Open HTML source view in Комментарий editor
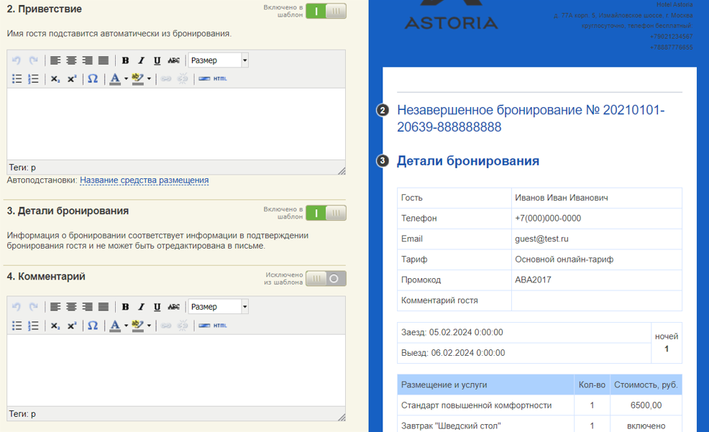Screen dimensions: 709x432 point(220,326)
